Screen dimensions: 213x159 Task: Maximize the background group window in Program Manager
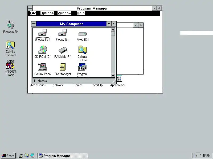[141, 25]
